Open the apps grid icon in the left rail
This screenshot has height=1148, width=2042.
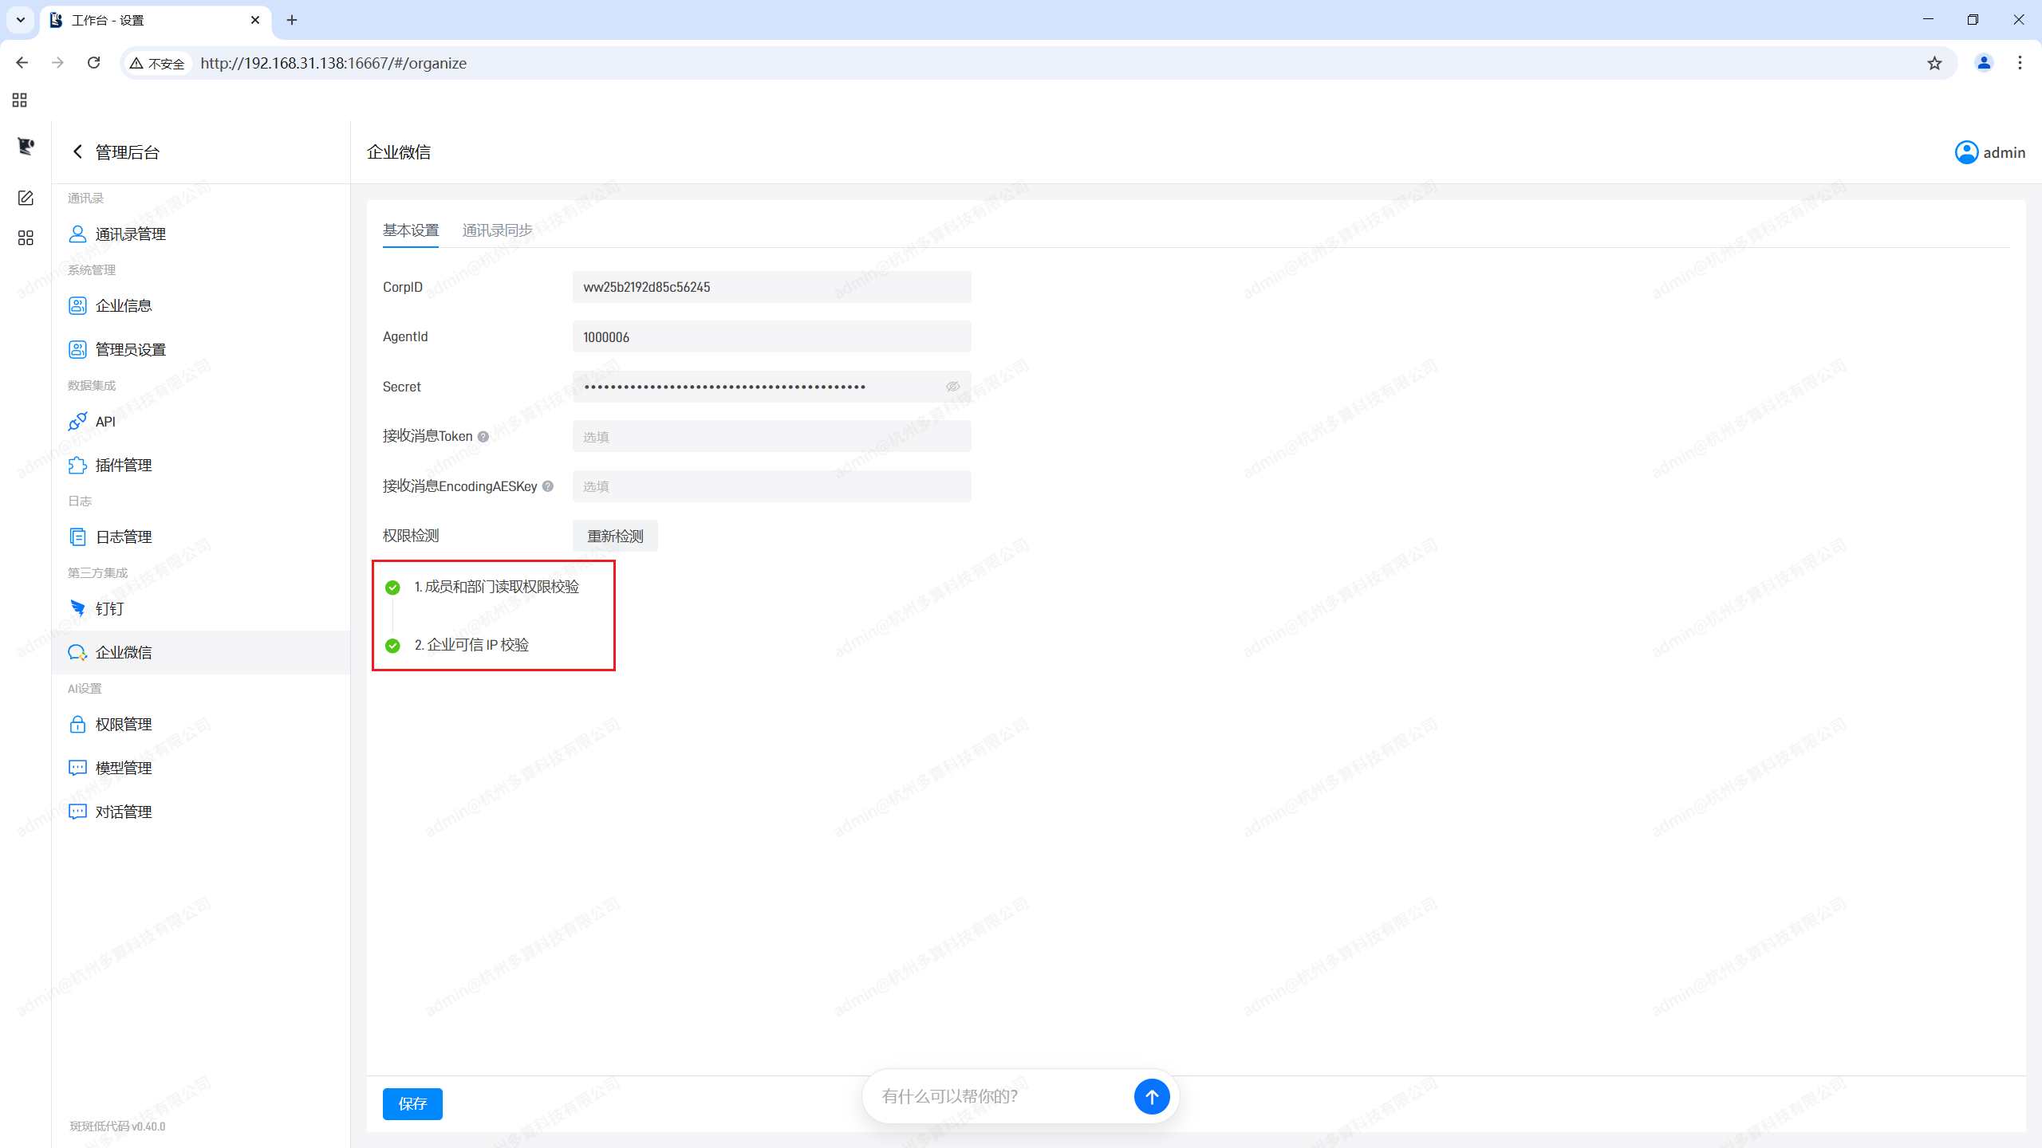[26, 238]
